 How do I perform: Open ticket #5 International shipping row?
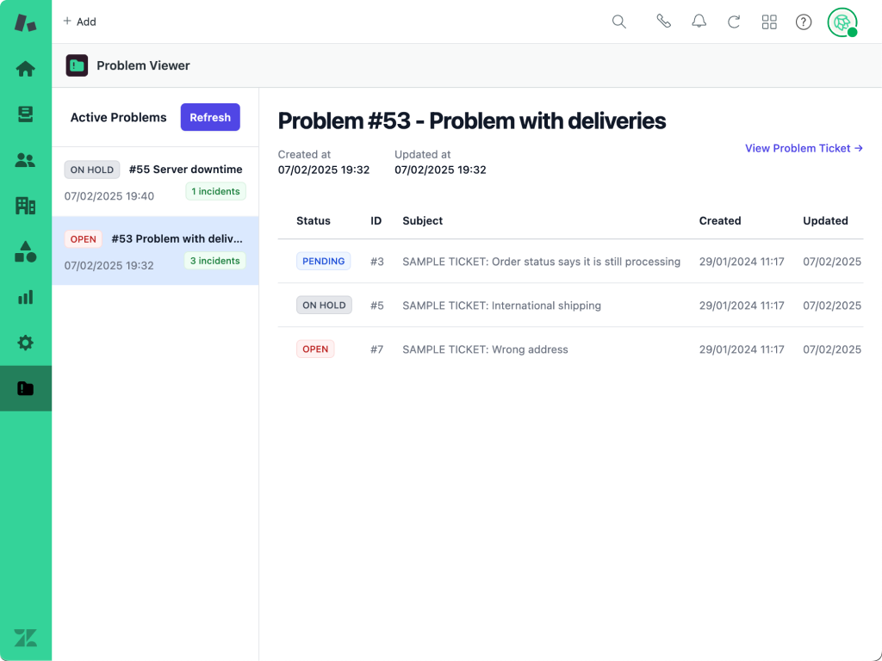pyautogui.click(x=501, y=306)
